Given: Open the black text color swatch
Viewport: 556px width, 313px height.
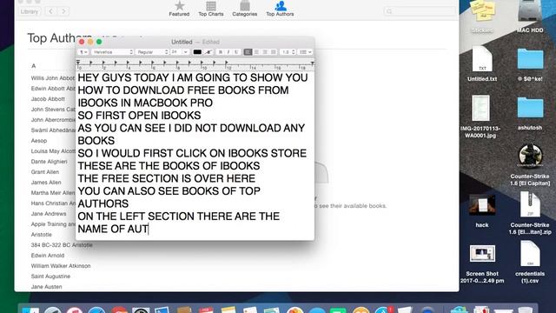Looking at the screenshot, I should pyautogui.click(x=197, y=52).
